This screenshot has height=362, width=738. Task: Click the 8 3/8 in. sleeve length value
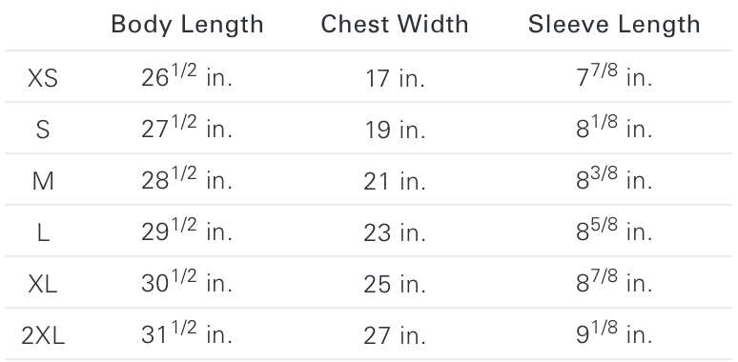(614, 179)
